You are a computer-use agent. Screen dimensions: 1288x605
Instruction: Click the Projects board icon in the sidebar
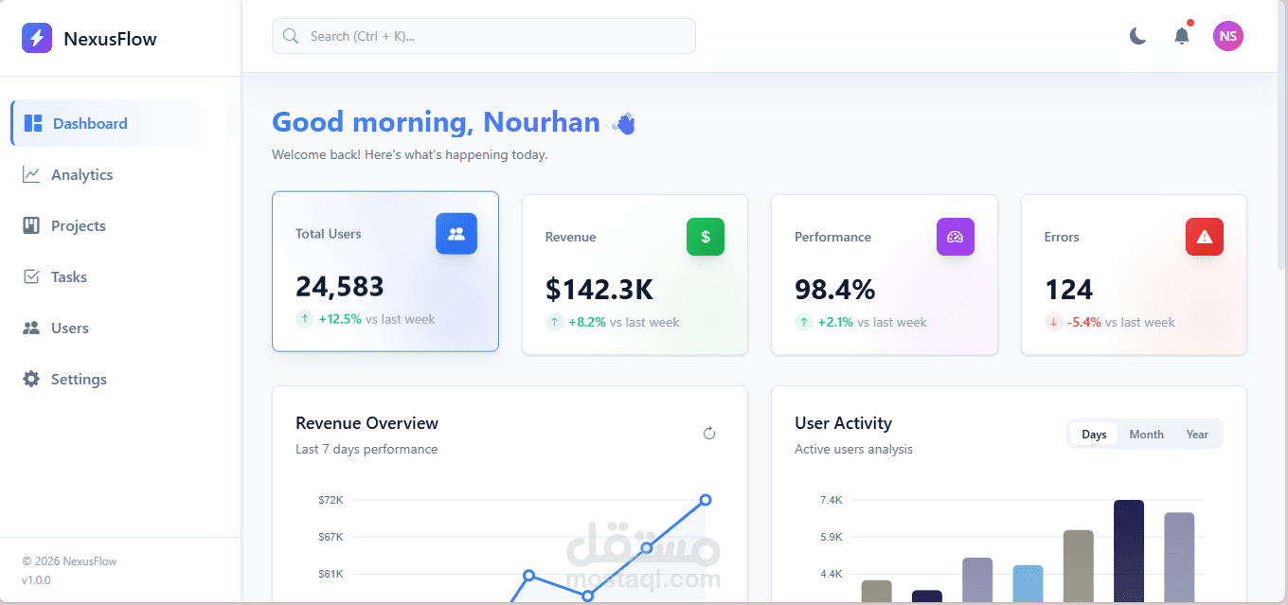point(31,225)
